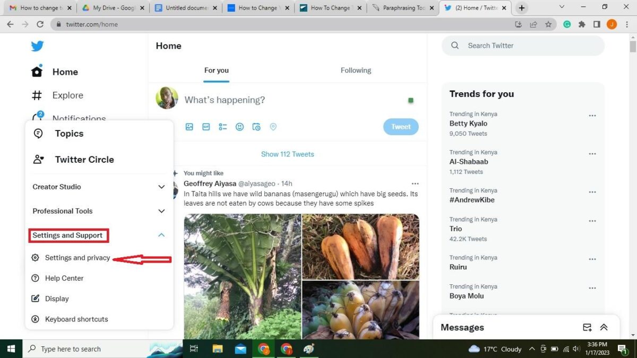Open Help Center menu item
This screenshot has height=358, width=637.
pyautogui.click(x=64, y=278)
